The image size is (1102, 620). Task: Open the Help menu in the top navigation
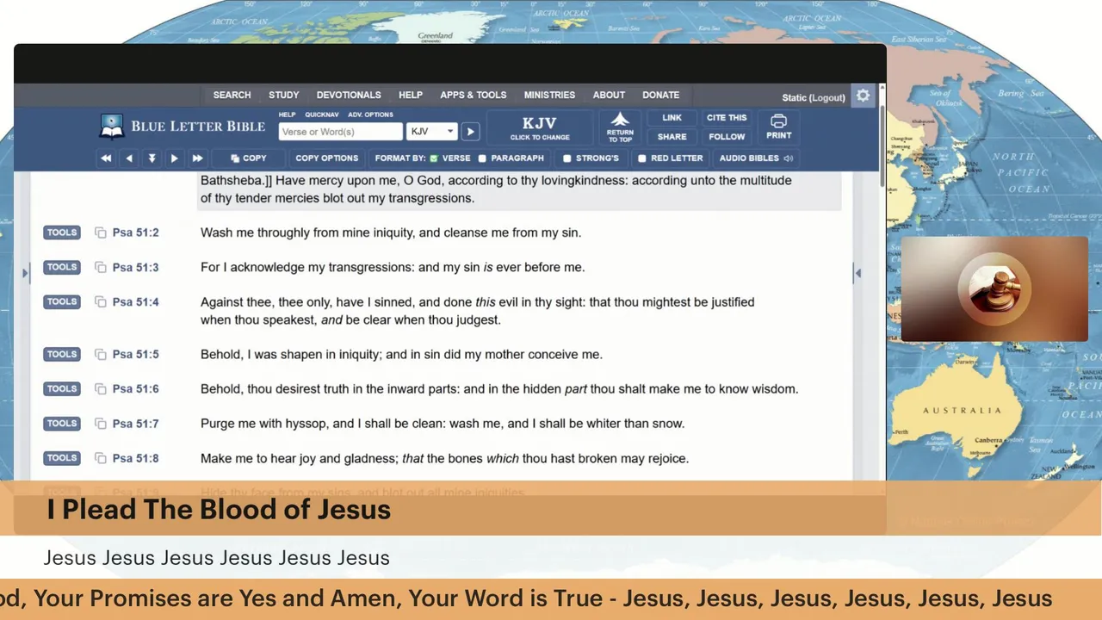[x=411, y=95]
